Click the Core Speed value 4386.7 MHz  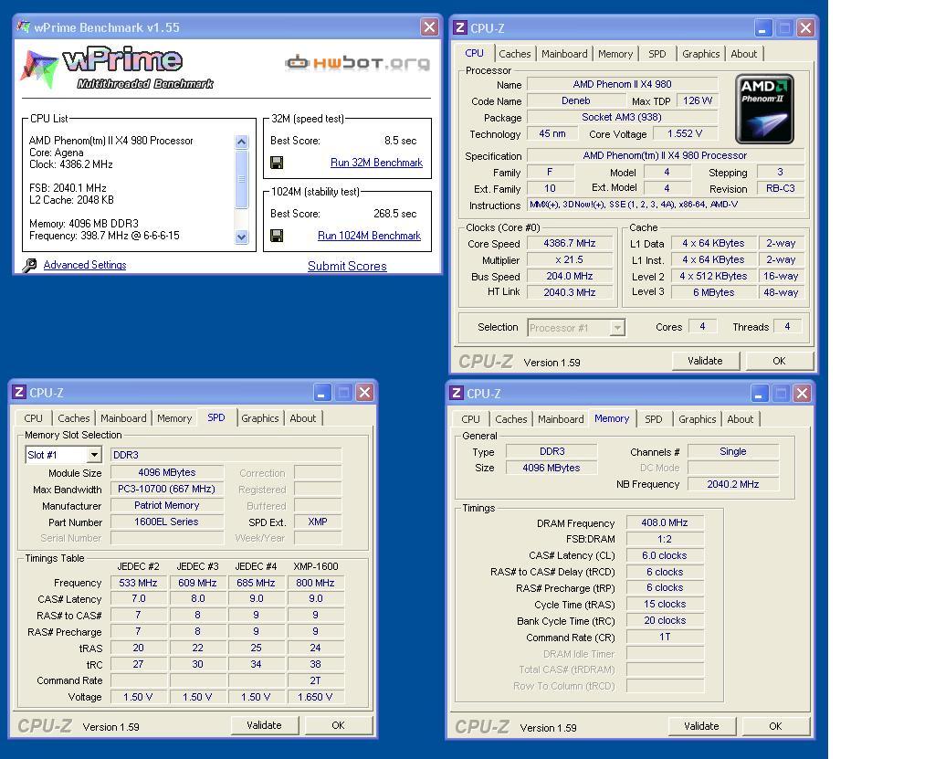point(570,244)
